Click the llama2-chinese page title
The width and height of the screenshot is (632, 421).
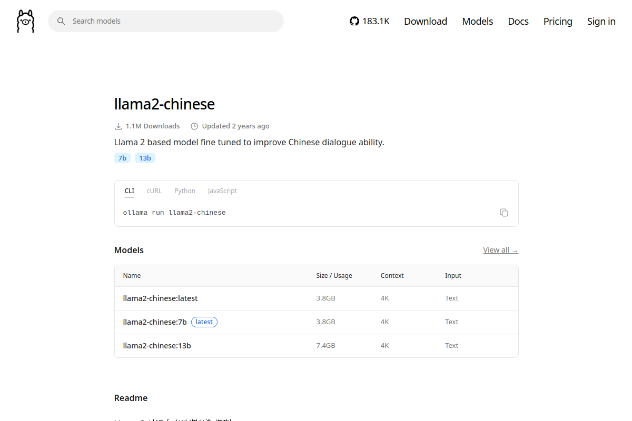coord(165,104)
